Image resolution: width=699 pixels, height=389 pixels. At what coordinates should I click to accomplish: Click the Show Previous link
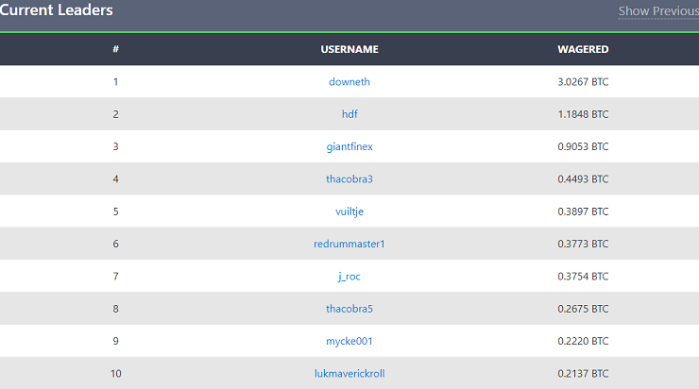click(658, 10)
